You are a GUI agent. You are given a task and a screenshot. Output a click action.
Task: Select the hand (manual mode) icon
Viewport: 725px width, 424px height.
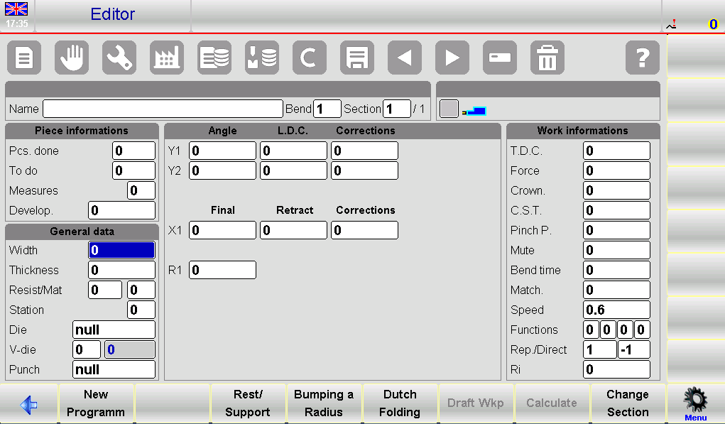72,58
